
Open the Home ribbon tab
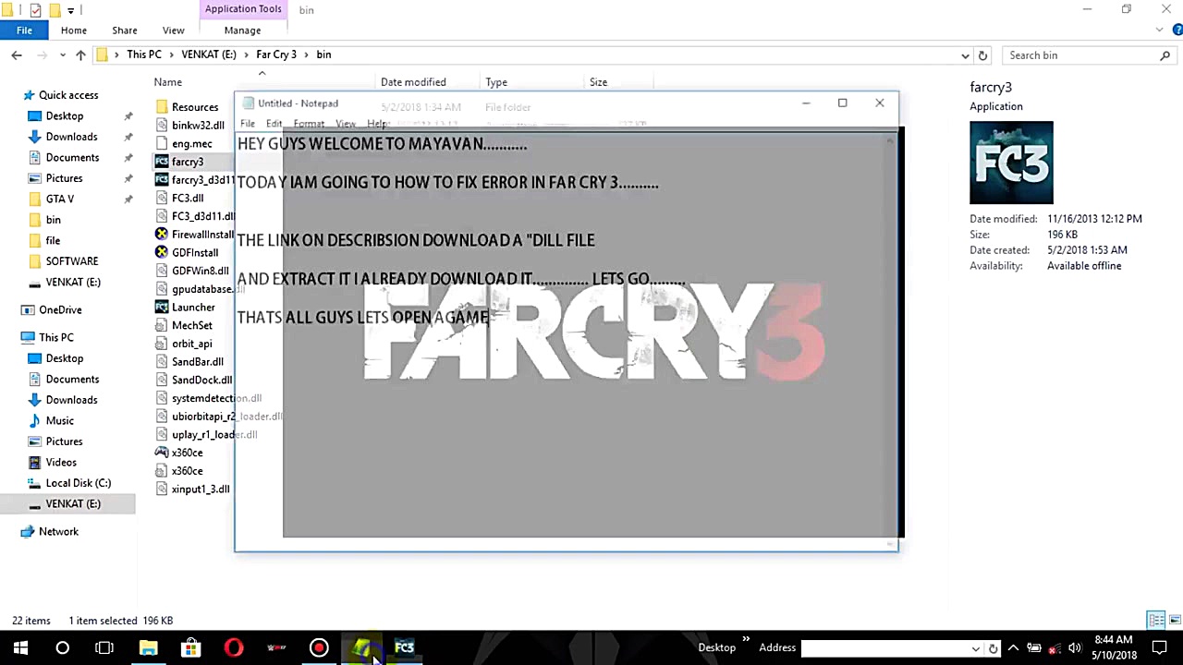(73, 30)
